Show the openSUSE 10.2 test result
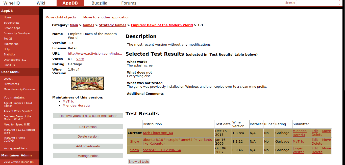The width and height of the screenshot is (345, 165). tap(135, 150)
